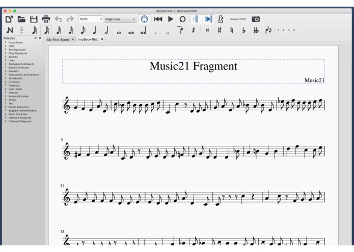
Task: Select the 32nd note duration
Action: [x=59, y=30]
